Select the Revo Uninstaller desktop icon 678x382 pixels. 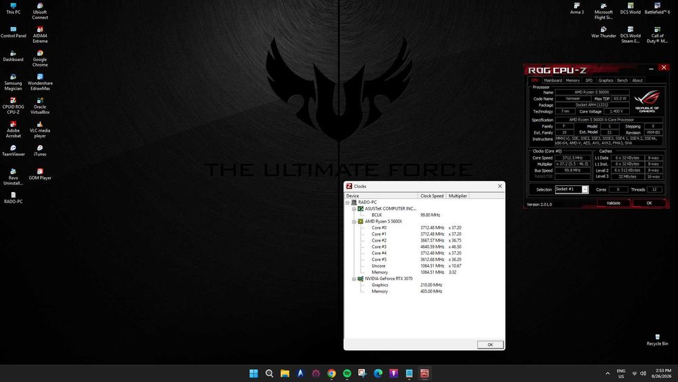coord(13,176)
